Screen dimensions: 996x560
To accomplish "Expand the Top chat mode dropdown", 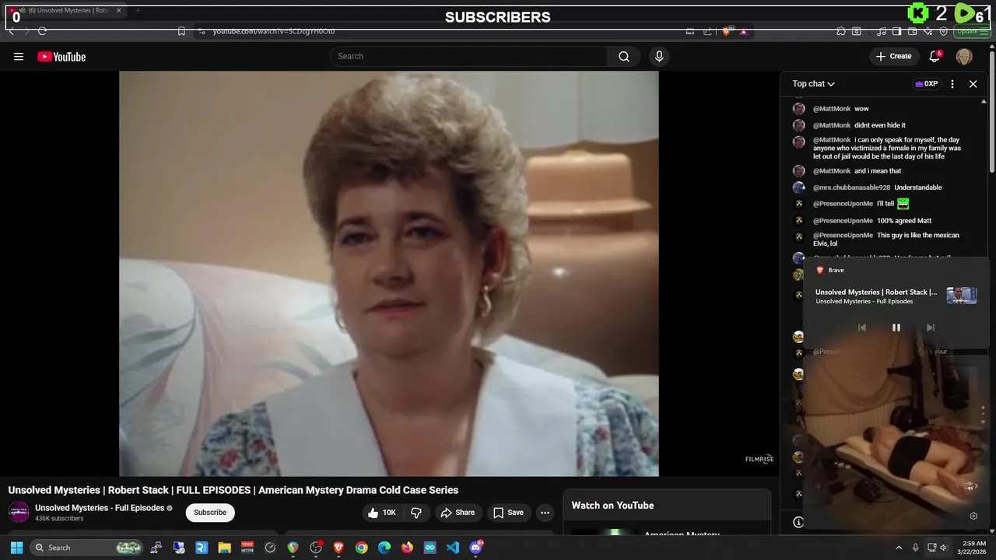I will tap(814, 84).
